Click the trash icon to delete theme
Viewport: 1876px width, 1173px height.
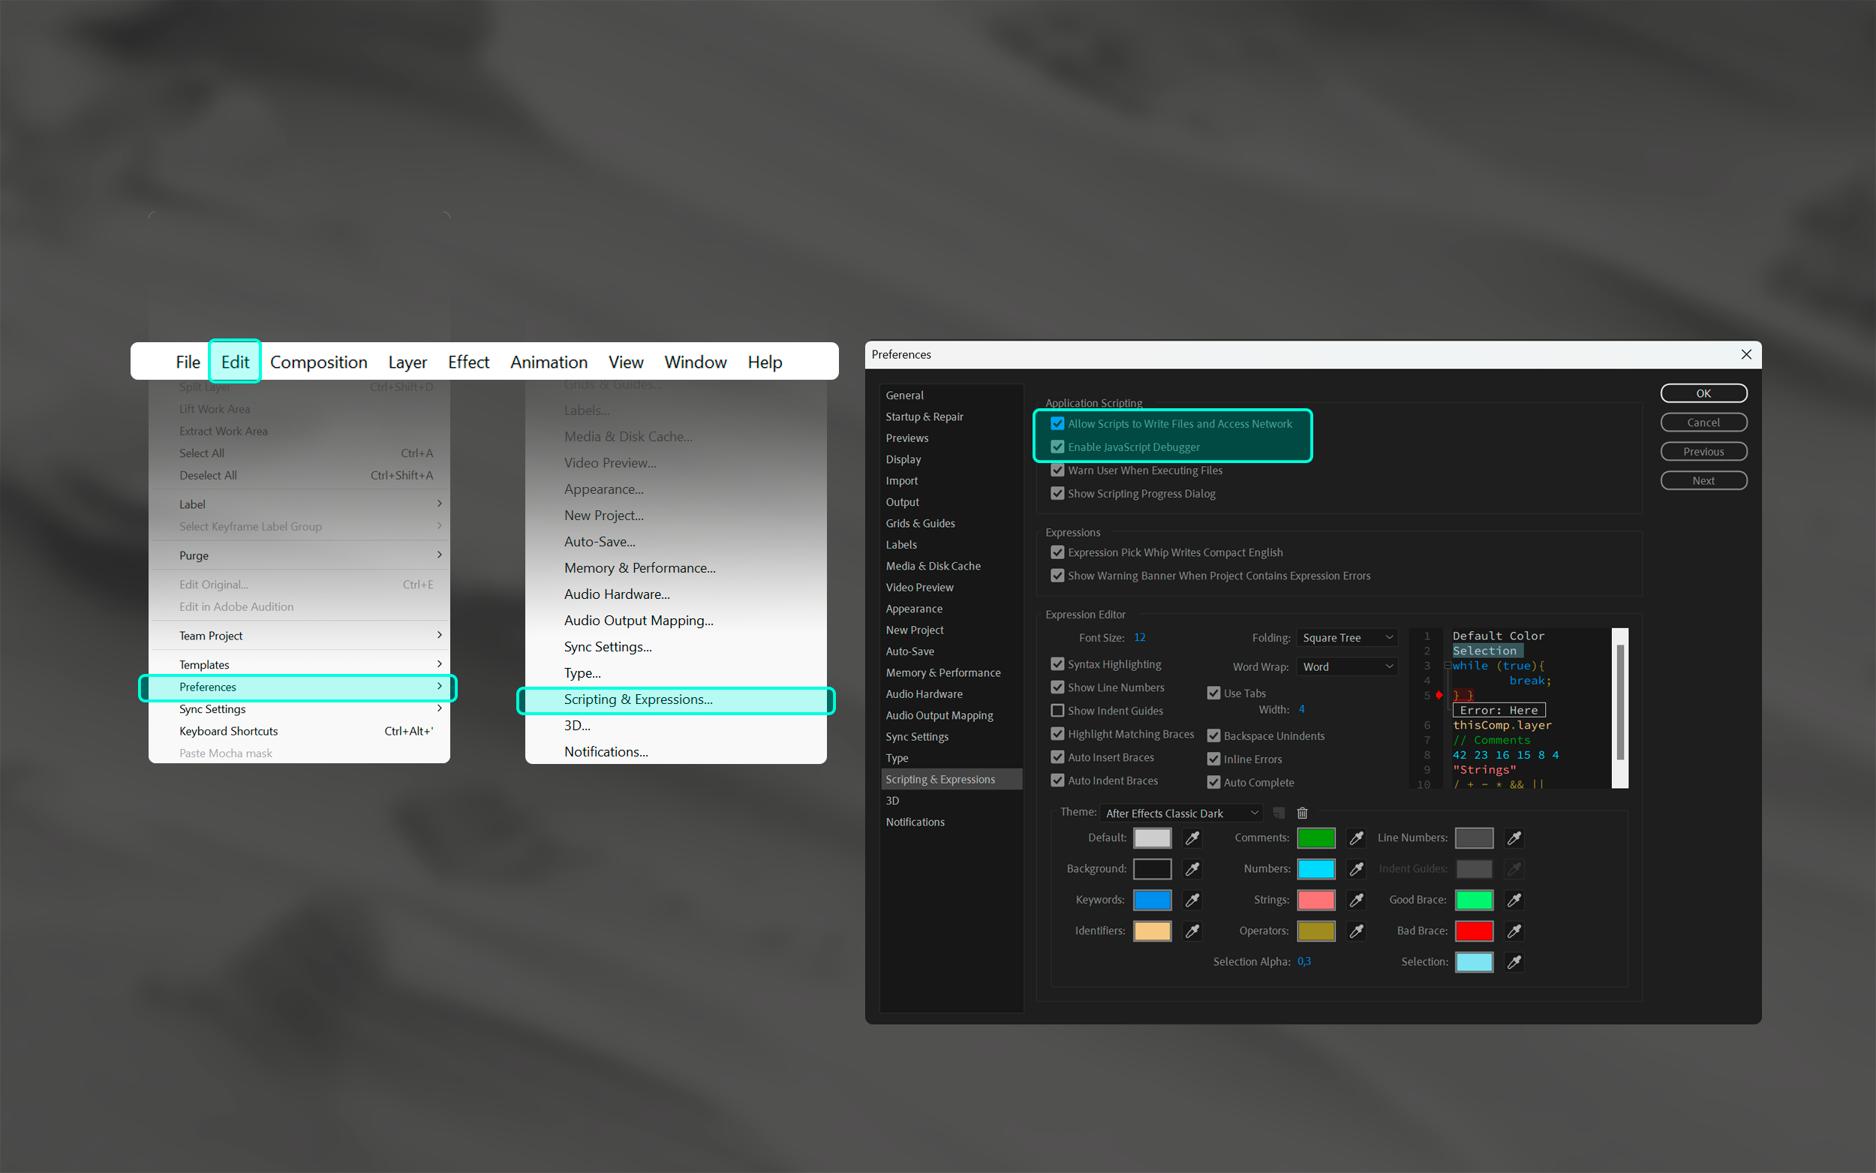point(1302,813)
